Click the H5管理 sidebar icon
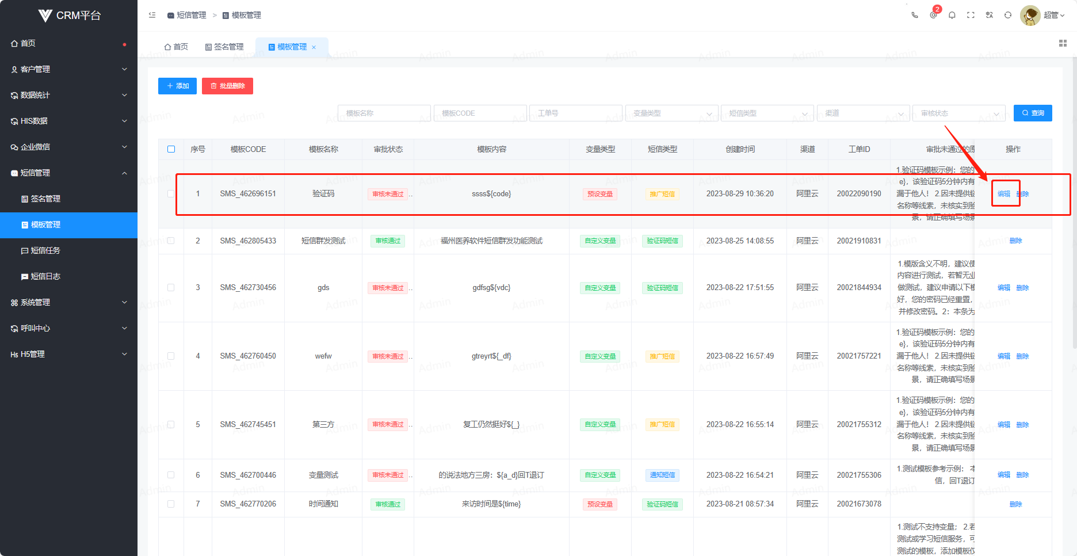This screenshot has width=1077, height=556. [14, 355]
